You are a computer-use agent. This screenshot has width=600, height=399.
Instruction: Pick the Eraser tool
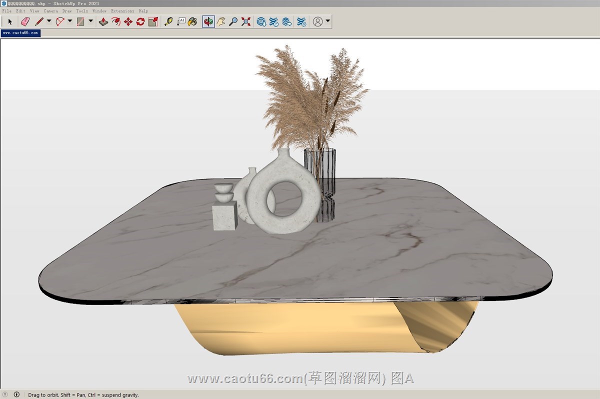(x=25, y=21)
